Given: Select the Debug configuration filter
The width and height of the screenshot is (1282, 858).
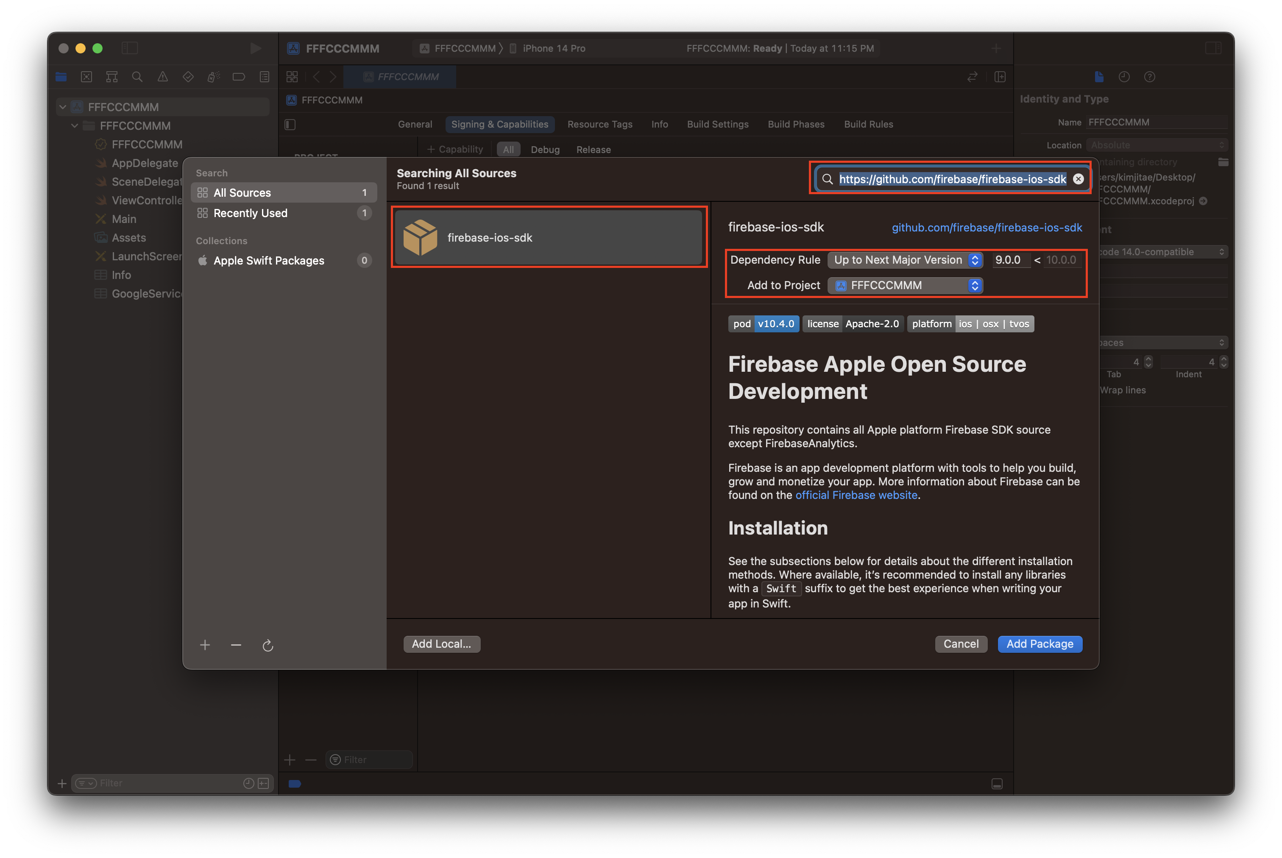Looking at the screenshot, I should [545, 149].
